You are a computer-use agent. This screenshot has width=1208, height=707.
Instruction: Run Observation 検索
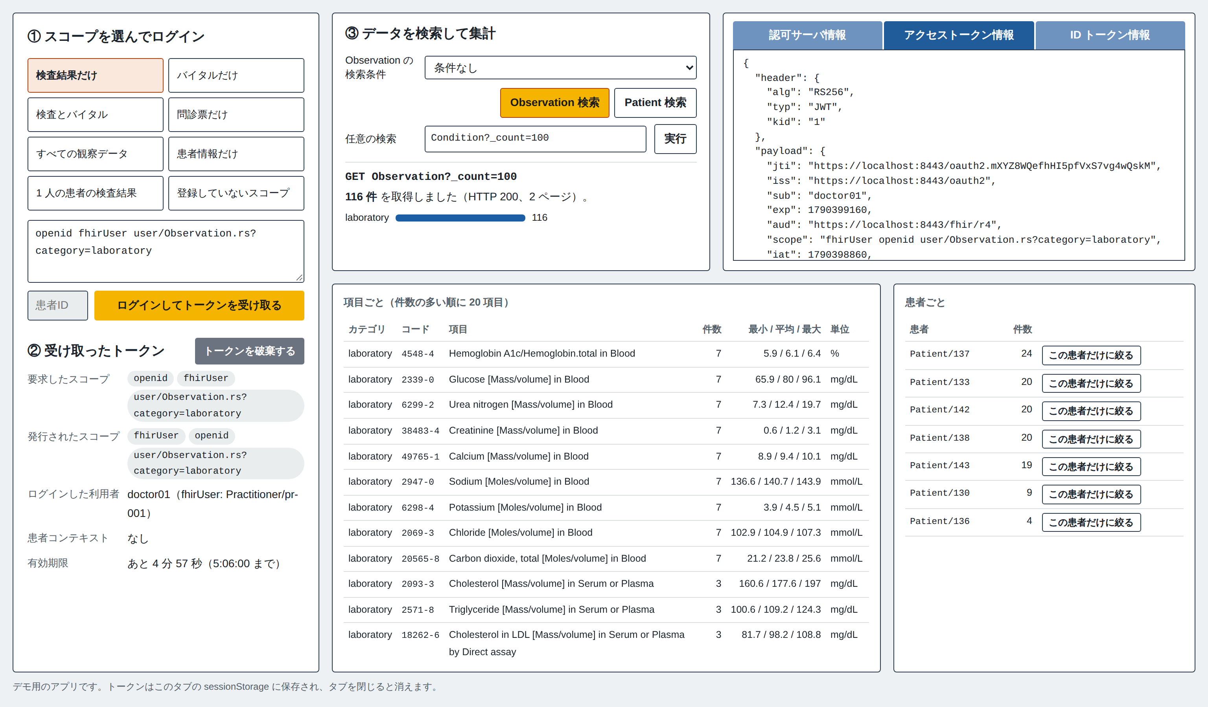pos(554,103)
